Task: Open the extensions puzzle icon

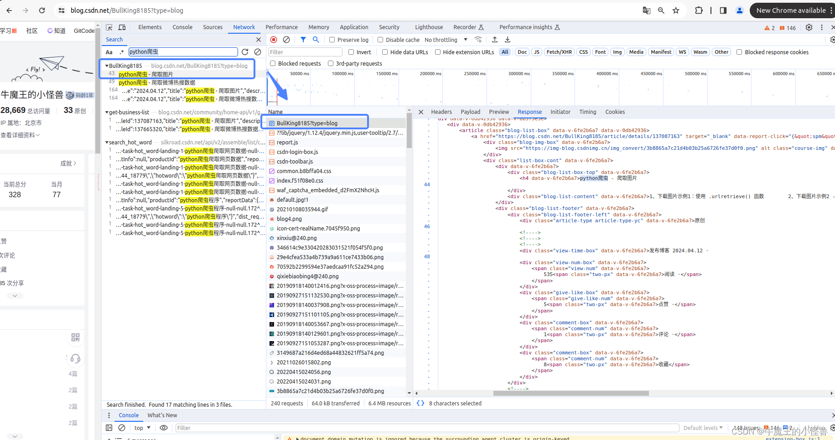Action: 699,10
